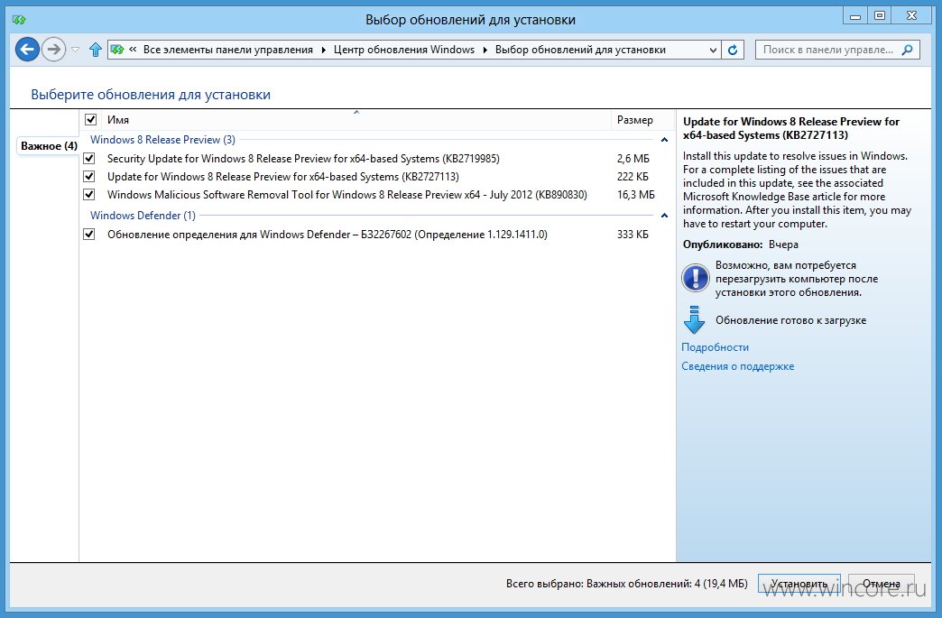Click the restart warning exclamation icon

pos(696,278)
